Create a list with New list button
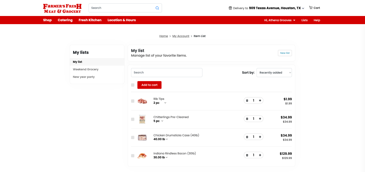The height and width of the screenshot is (172, 365). (285, 53)
